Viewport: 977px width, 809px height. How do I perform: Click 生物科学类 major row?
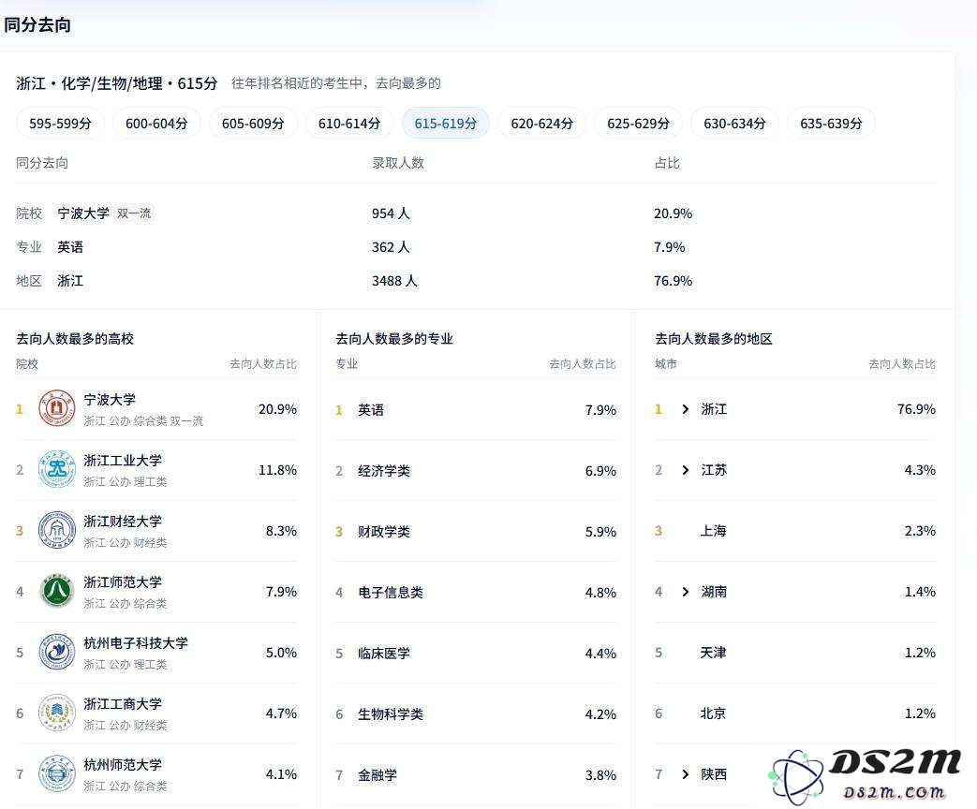click(x=476, y=714)
